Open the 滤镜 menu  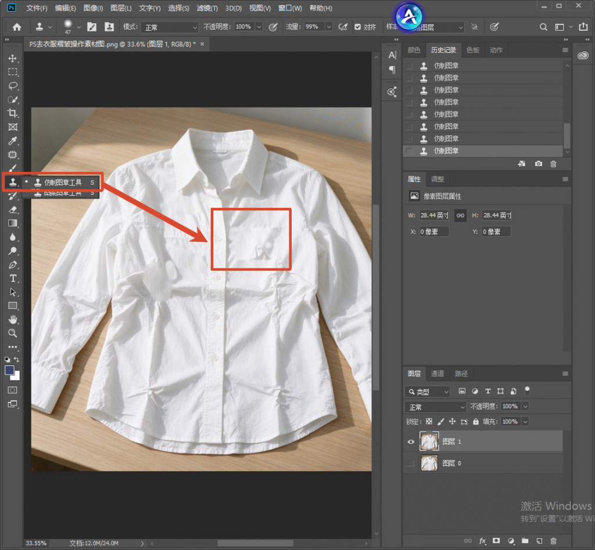coord(207,8)
